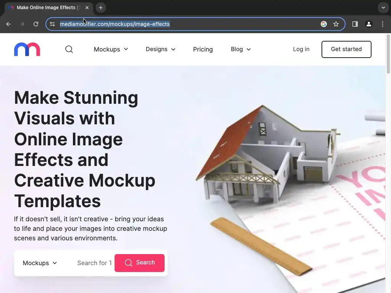
Task: Click the Mediamodifier logo
Action: coord(27,49)
